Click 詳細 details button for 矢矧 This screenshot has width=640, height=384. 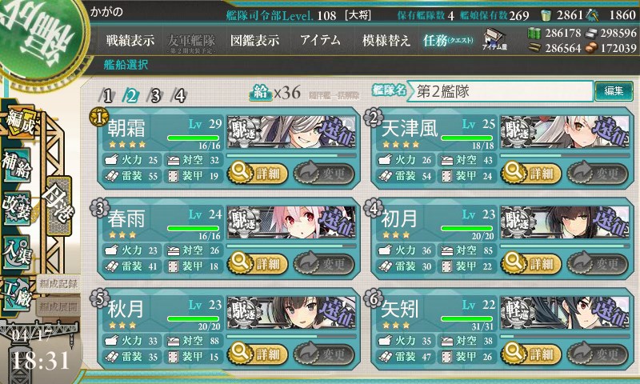coord(531,354)
